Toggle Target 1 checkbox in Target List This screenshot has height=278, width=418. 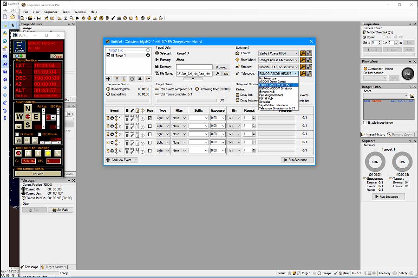click(x=108, y=55)
